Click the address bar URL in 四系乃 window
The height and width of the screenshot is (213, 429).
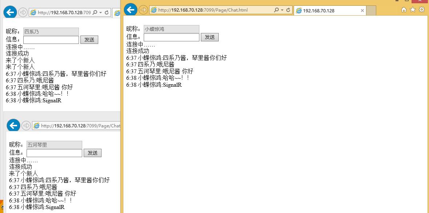pos(64,13)
